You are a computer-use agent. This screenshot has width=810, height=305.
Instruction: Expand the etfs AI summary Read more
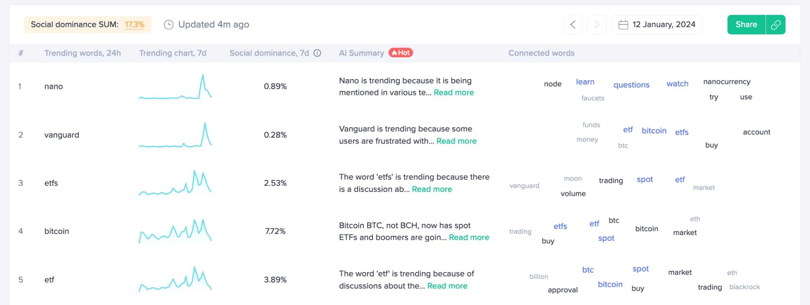click(432, 189)
